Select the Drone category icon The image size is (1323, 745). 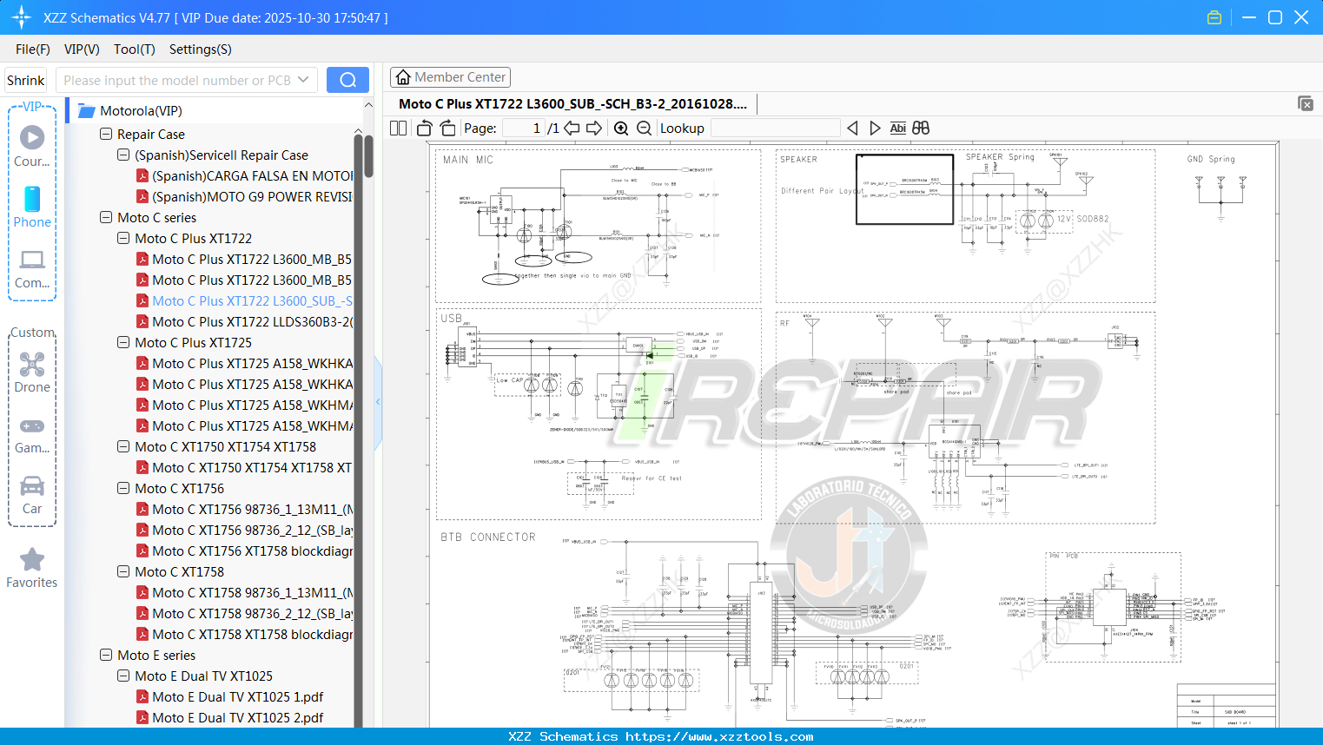click(x=32, y=372)
